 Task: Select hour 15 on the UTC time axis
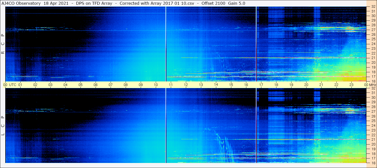click(x=231, y=85)
